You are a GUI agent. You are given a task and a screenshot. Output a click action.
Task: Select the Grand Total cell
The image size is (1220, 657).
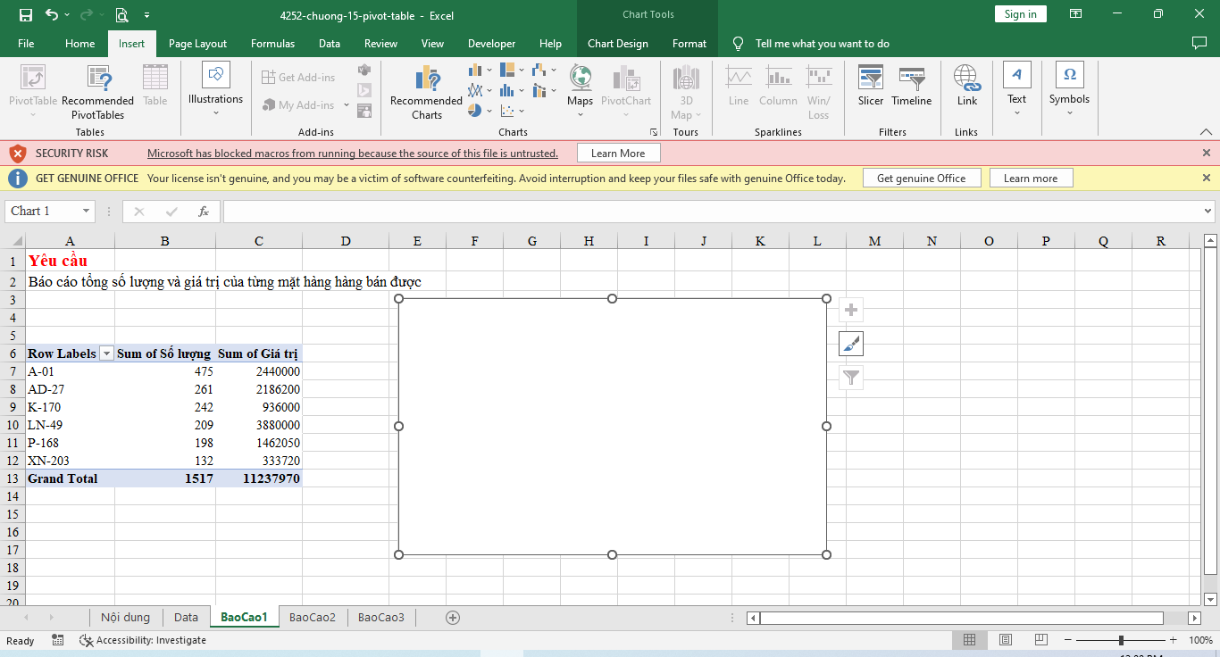(x=70, y=478)
